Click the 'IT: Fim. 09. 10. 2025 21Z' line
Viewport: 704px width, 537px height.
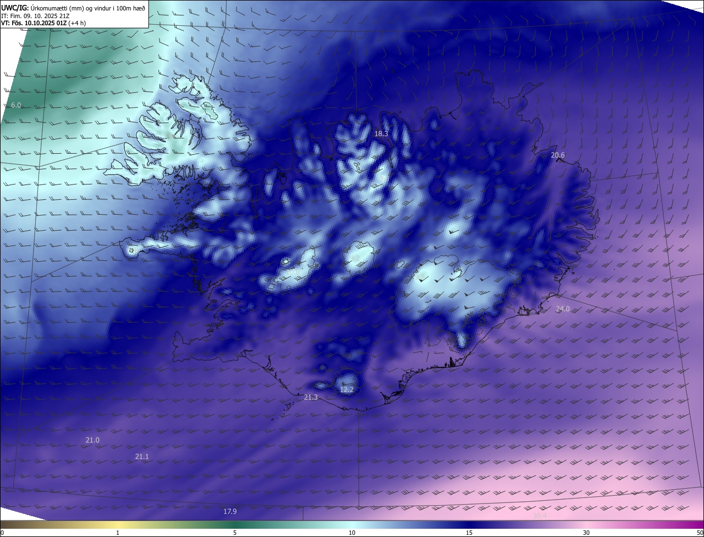tap(35, 16)
